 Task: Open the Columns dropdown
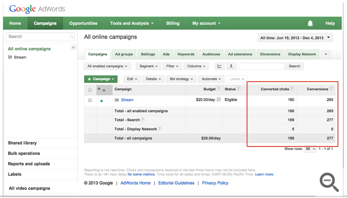coord(196,66)
